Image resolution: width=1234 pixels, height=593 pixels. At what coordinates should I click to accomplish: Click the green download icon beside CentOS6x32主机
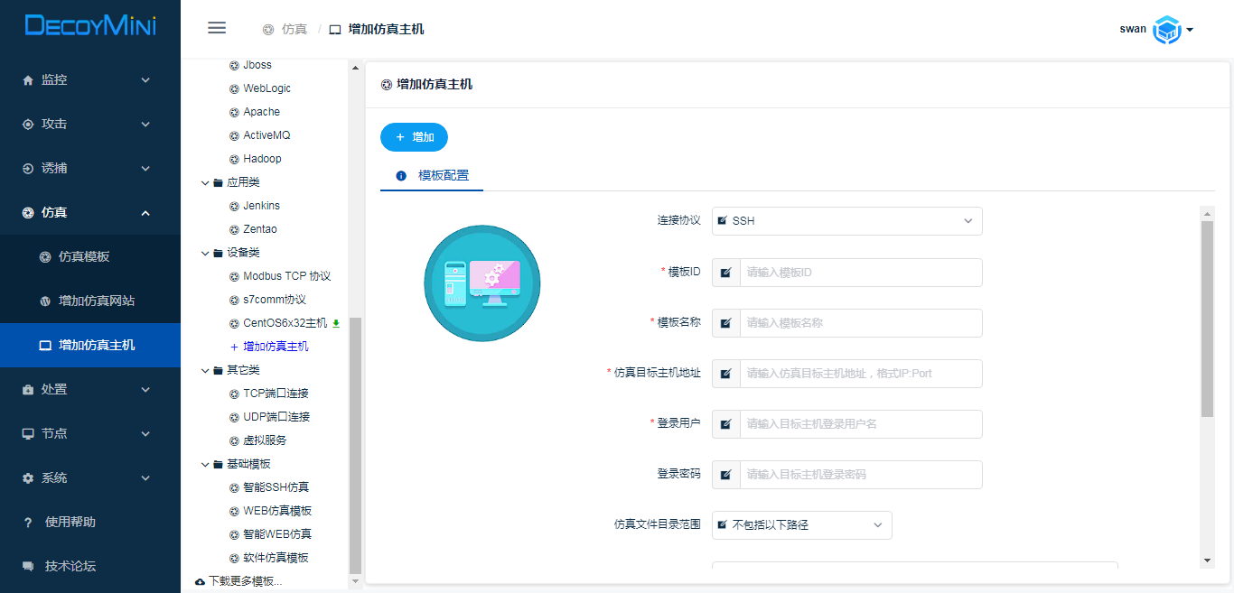[336, 323]
